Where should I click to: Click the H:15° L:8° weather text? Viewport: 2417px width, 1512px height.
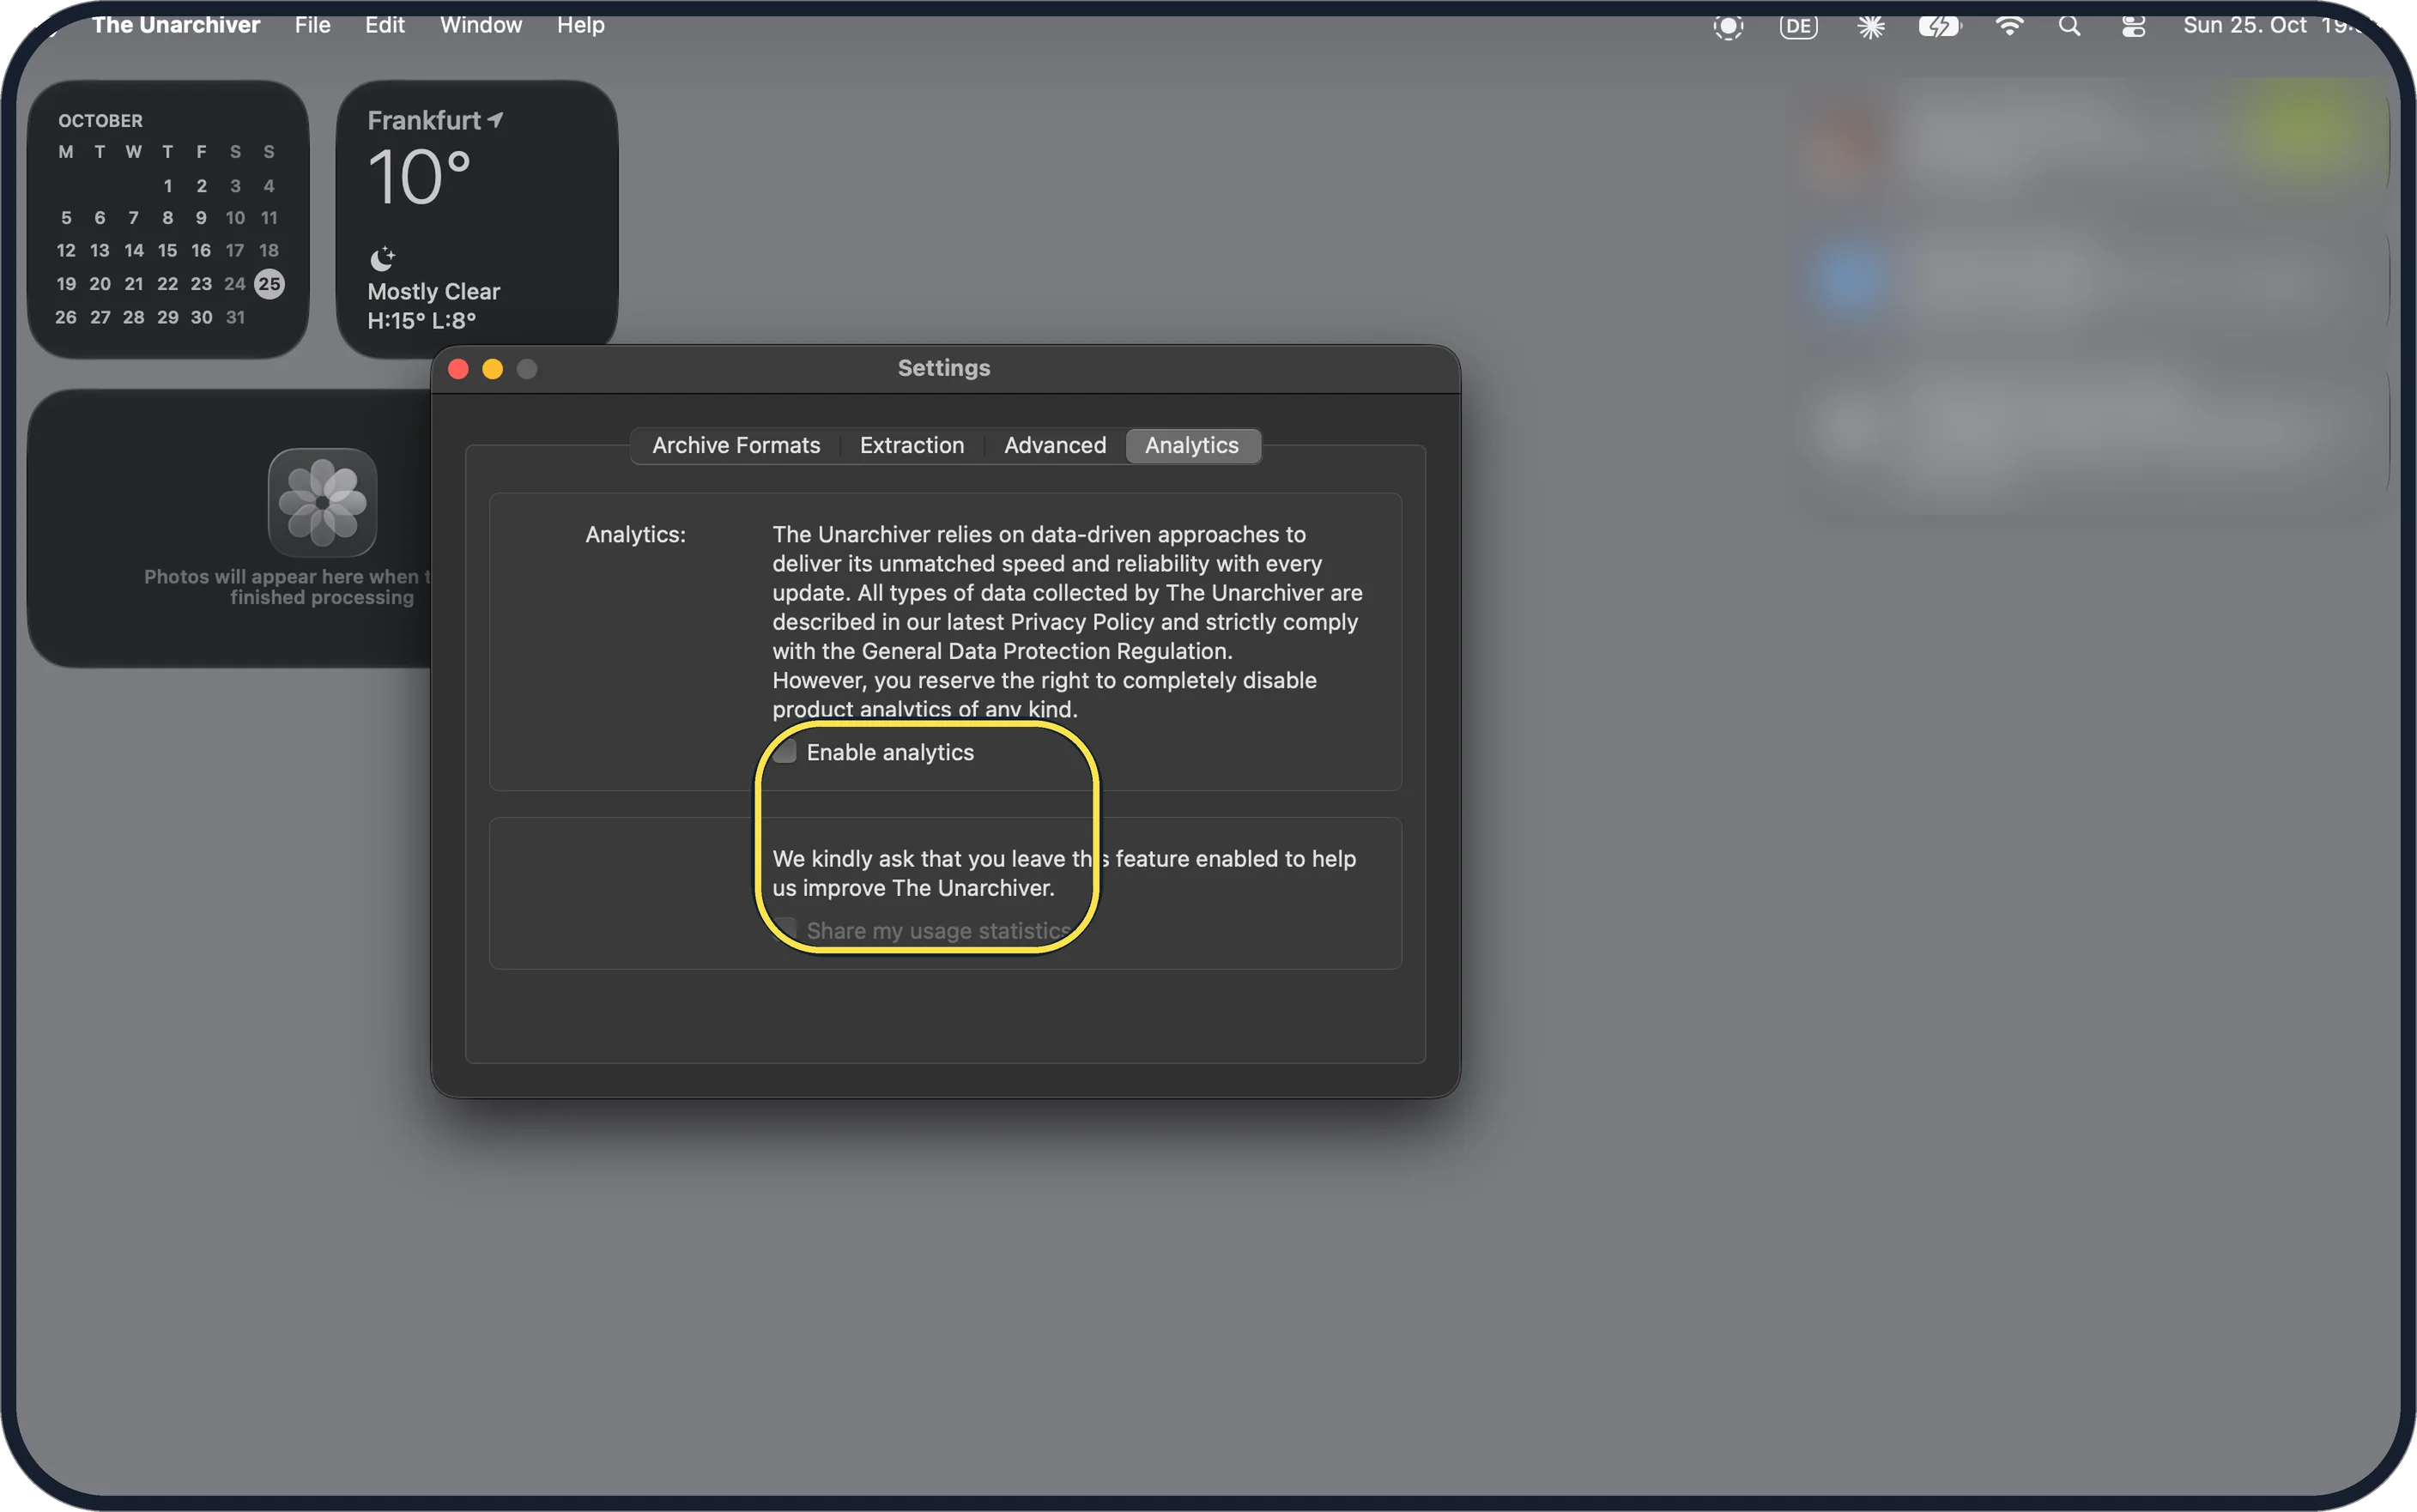[421, 320]
